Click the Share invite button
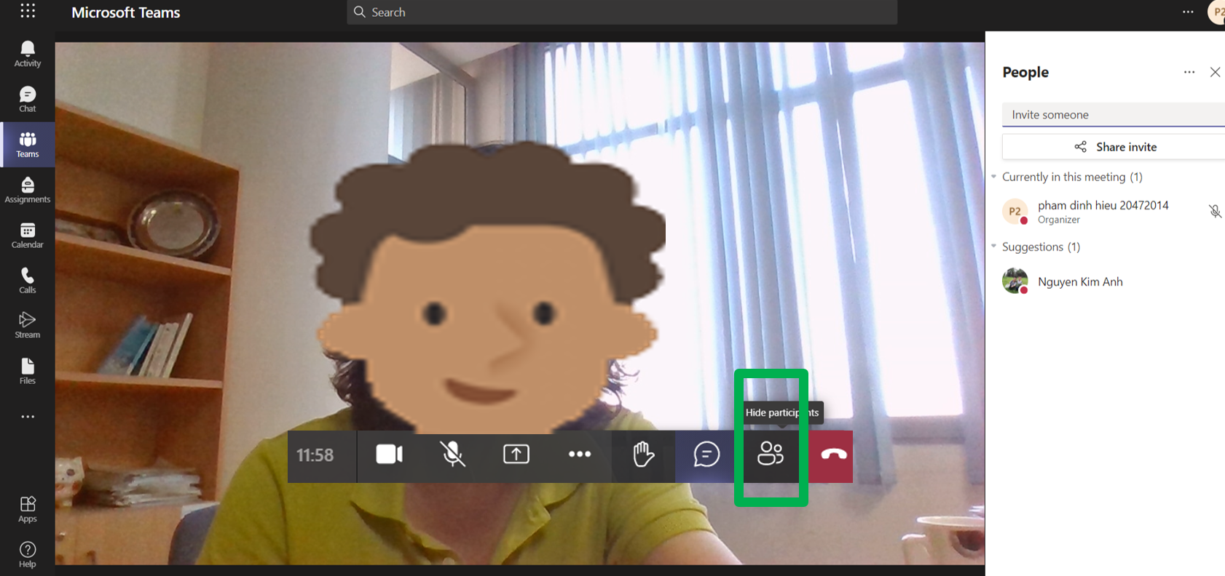 [x=1114, y=147]
